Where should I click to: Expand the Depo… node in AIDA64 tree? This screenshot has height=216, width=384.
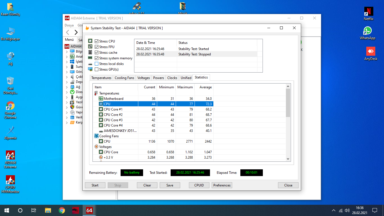67,82
